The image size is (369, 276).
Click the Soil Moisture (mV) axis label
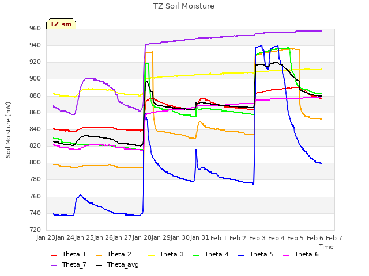pos(8,130)
